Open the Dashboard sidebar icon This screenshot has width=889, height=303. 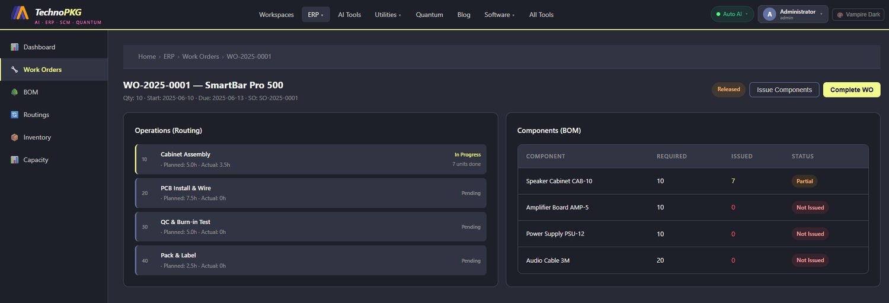point(15,47)
